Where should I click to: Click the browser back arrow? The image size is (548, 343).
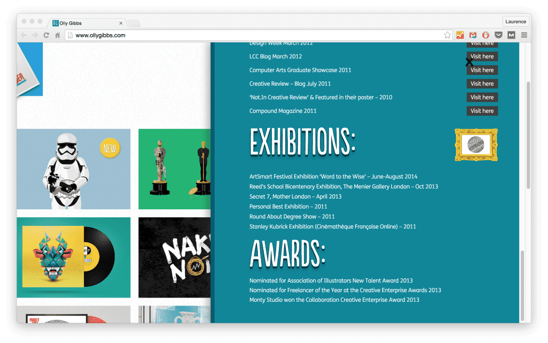(24, 35)
